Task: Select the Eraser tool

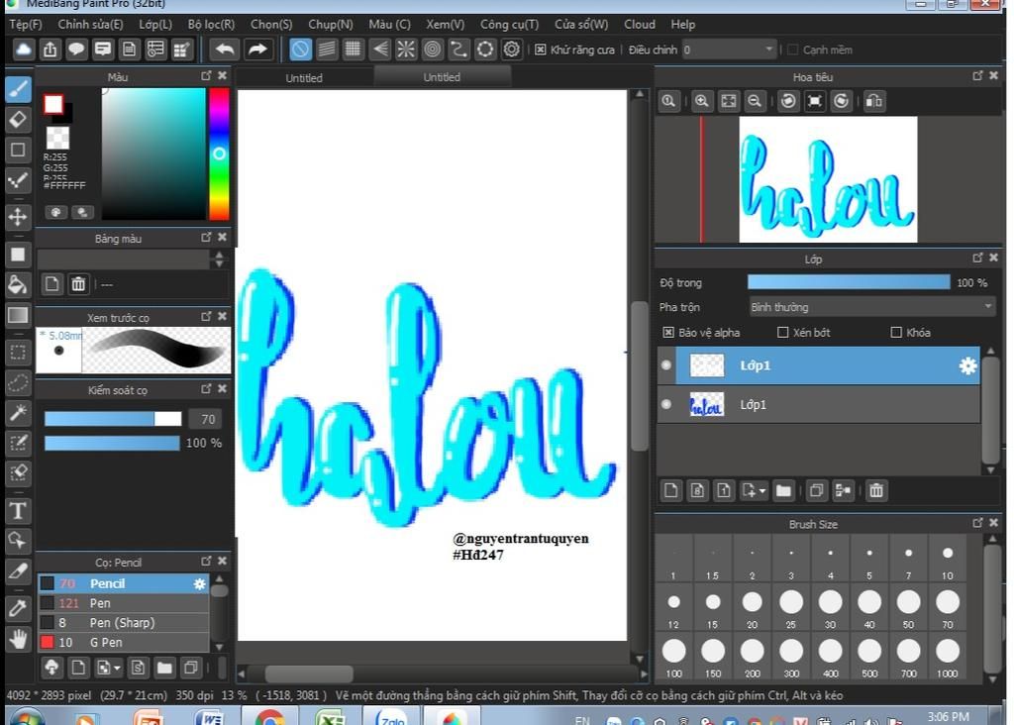Action: click(x=18, y=120)
